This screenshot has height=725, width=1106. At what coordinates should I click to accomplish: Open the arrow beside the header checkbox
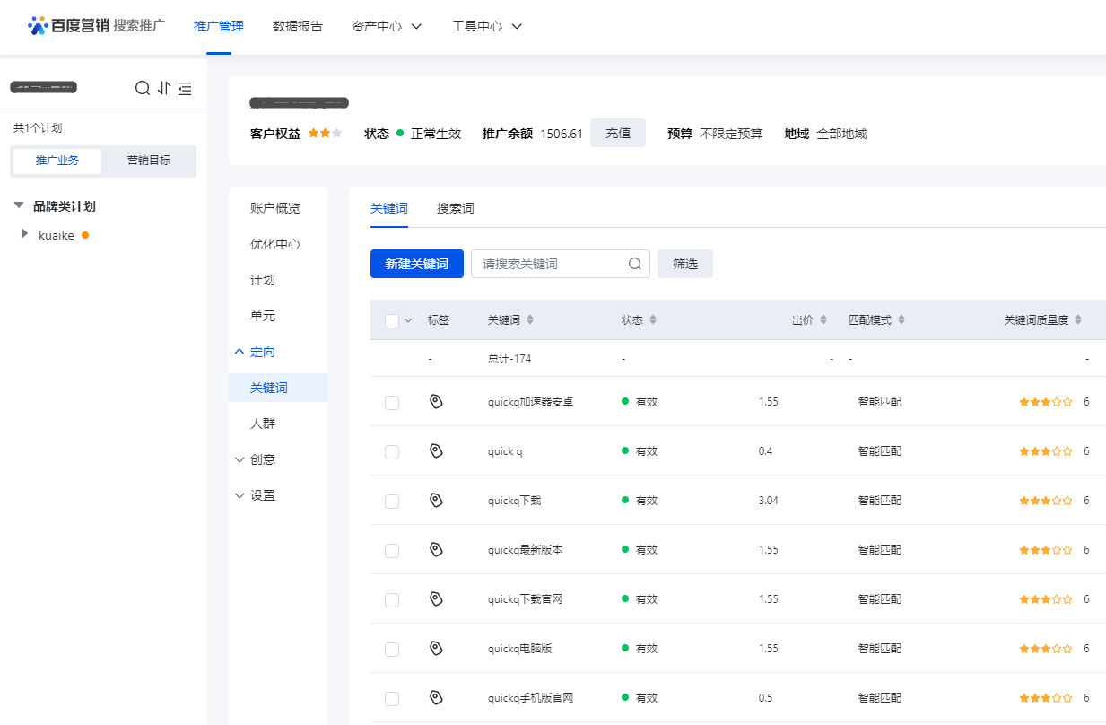pos(409,321)
